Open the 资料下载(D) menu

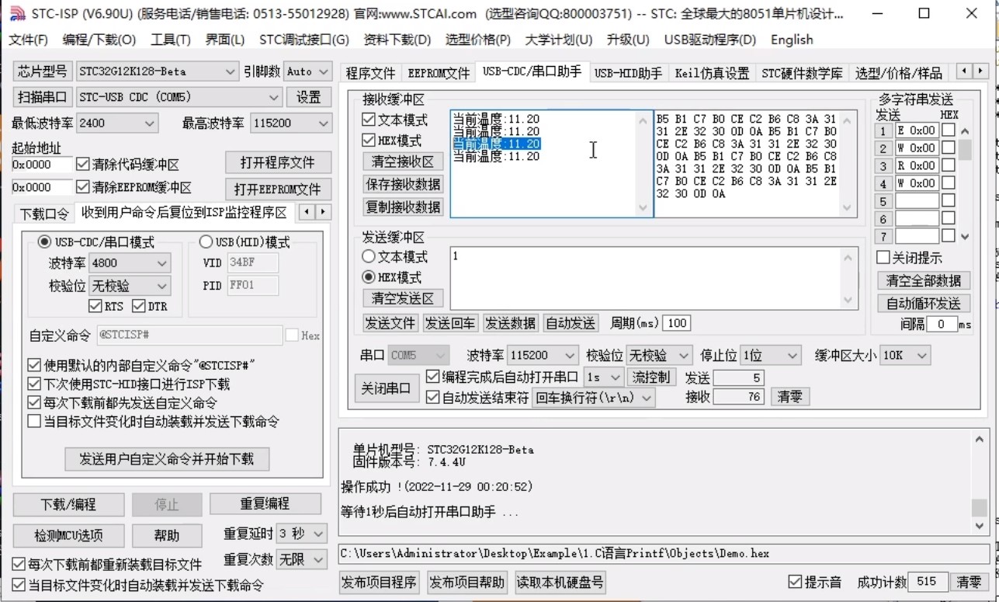click(397, 40)
